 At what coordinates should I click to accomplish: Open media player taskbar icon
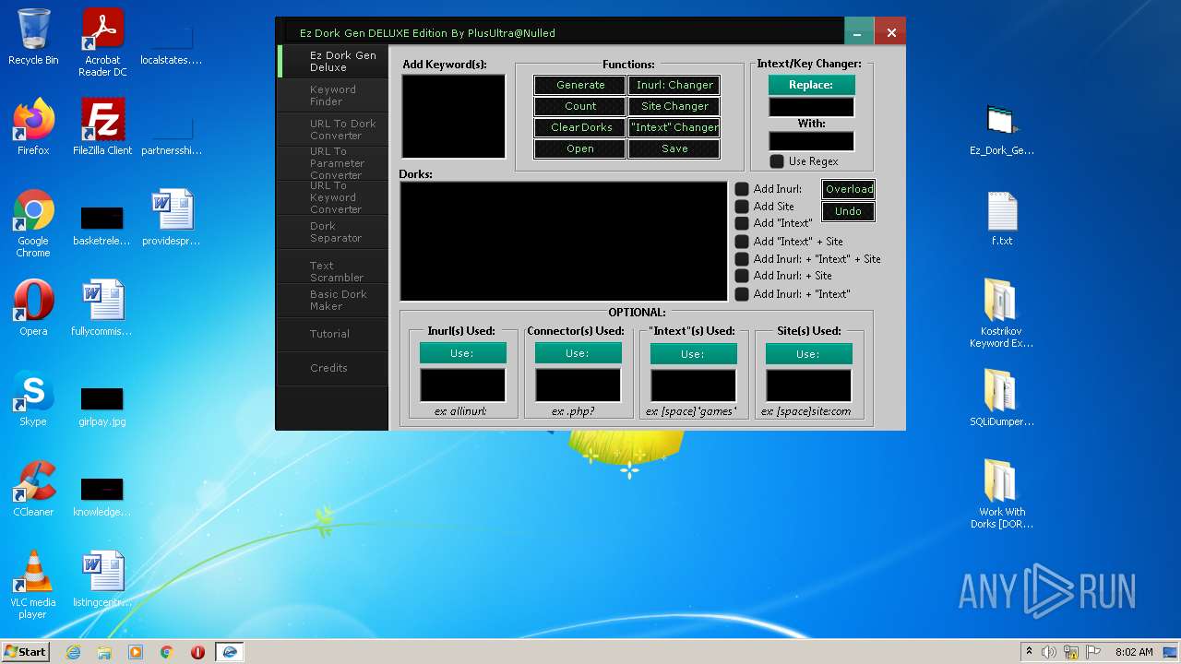click(x=136, y=652)
